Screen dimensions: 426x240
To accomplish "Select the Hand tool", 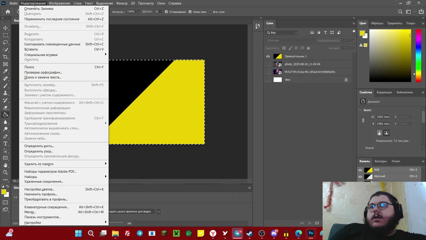I will [5, 165].
